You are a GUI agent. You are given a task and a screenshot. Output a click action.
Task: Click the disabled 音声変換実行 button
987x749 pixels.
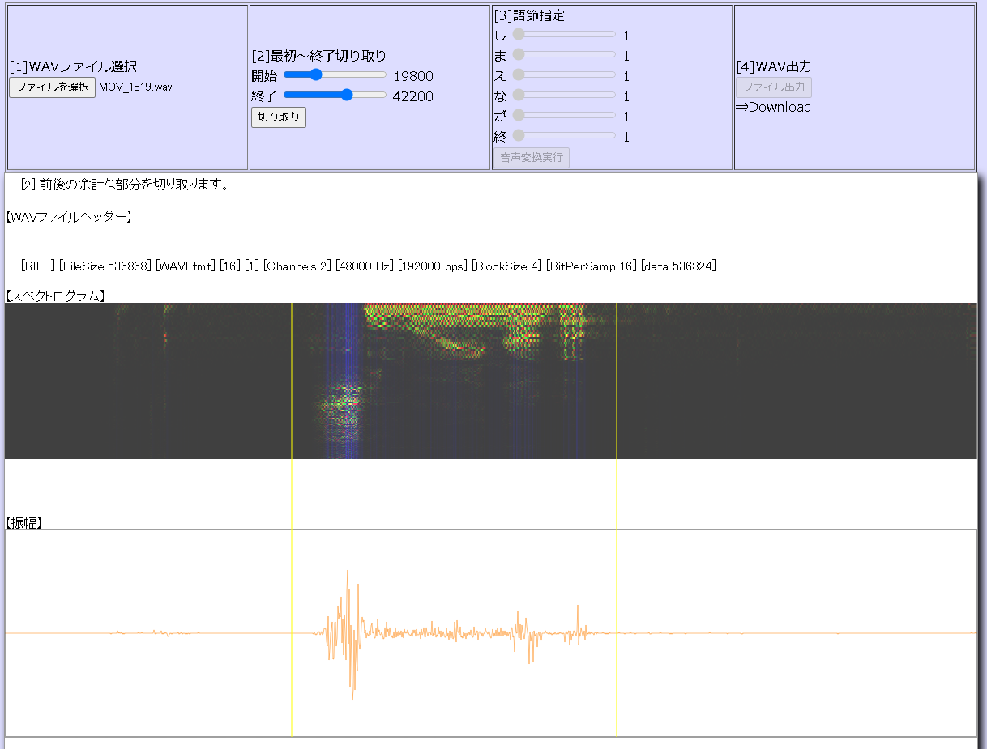(531, 157)
